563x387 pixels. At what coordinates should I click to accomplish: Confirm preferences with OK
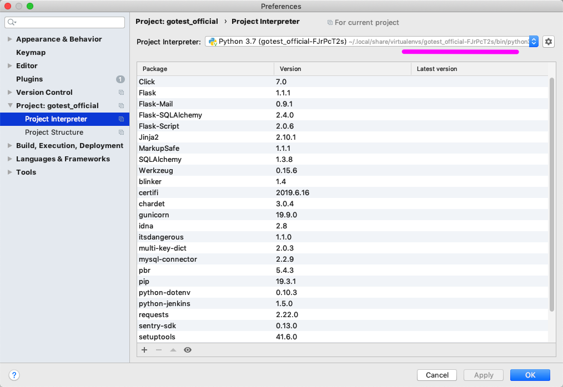point(530,375)
